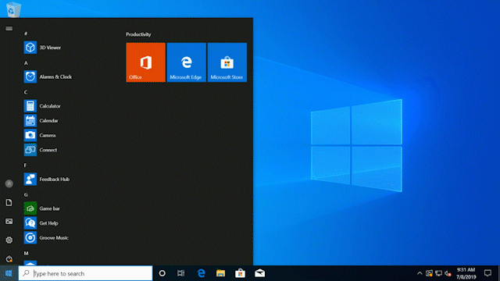Click the 'C' section letter header
This screenshot has width=500, height=281.
click(26, 92)
